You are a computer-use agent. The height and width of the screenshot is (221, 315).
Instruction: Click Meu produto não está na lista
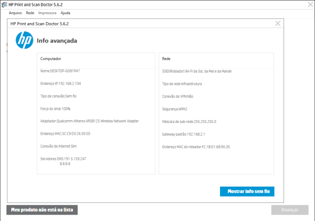pos(42,210)
